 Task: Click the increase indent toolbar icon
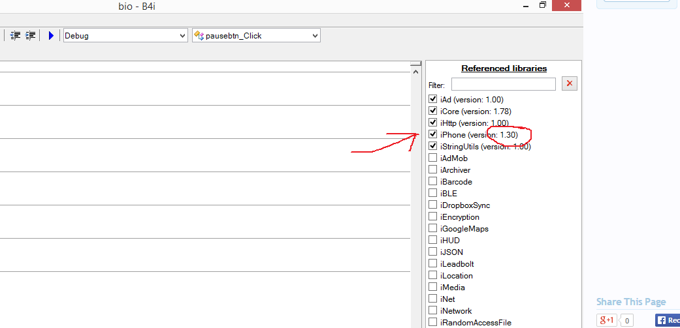coord(30,35)
